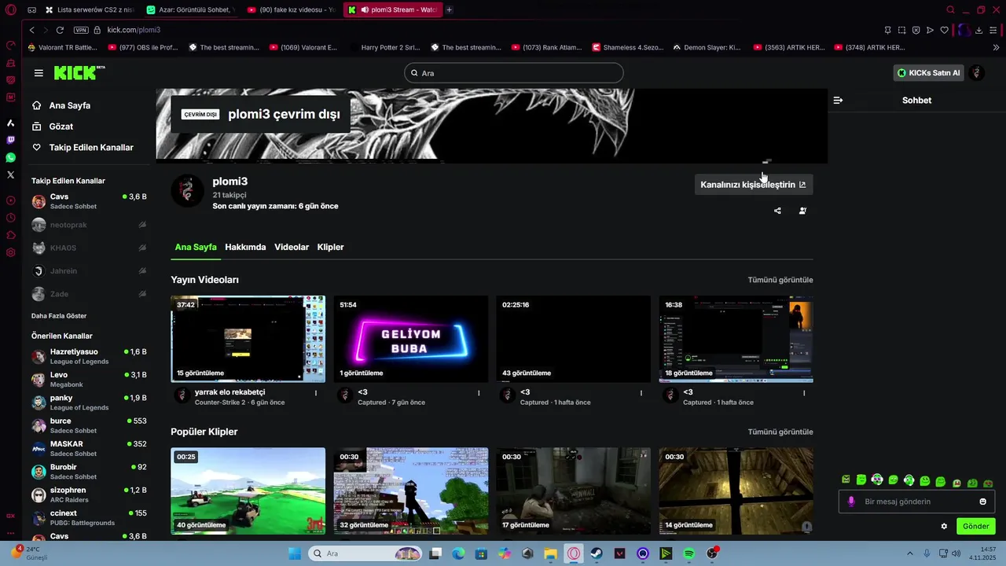Switch to fake kız videosu YouTube tab
This screenshot has height=566, width=1006.
tap(292, 9)
